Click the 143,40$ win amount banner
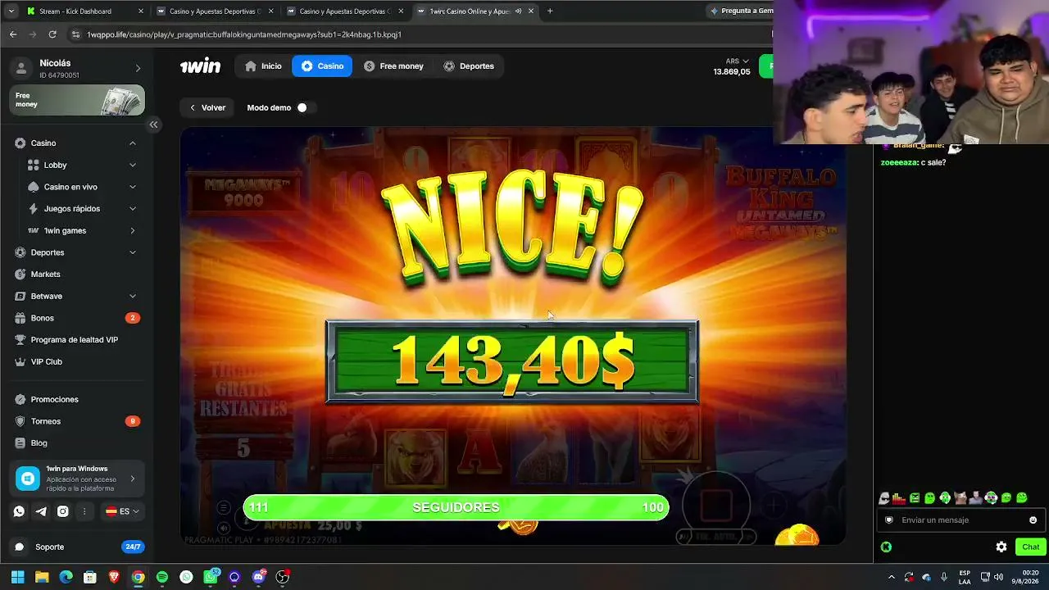This screenshot has height=590, width=1049. click(x=512, y=361)
